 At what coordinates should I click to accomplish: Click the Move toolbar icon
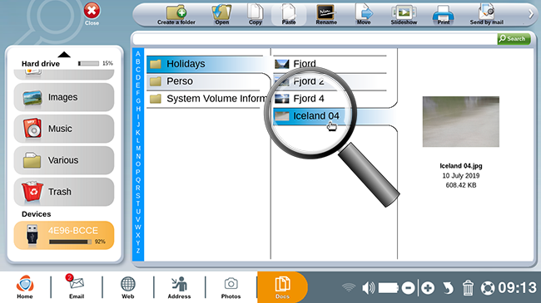point(364,15)
